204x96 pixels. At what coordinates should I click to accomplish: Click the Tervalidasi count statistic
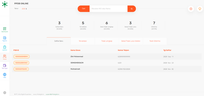tap(83, 25)
